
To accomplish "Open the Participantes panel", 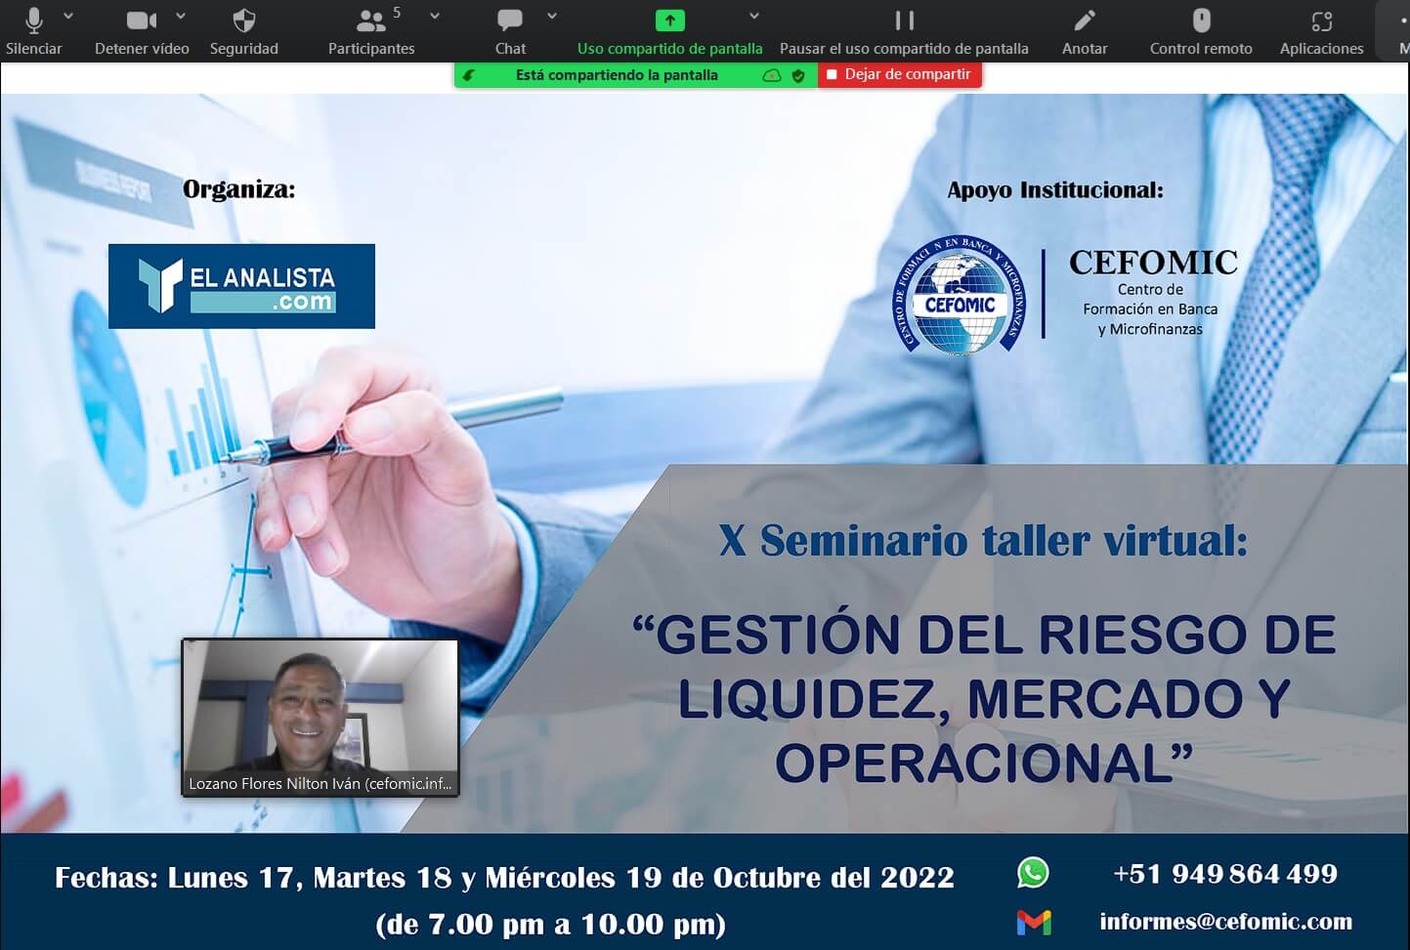I will click(370, 30).
